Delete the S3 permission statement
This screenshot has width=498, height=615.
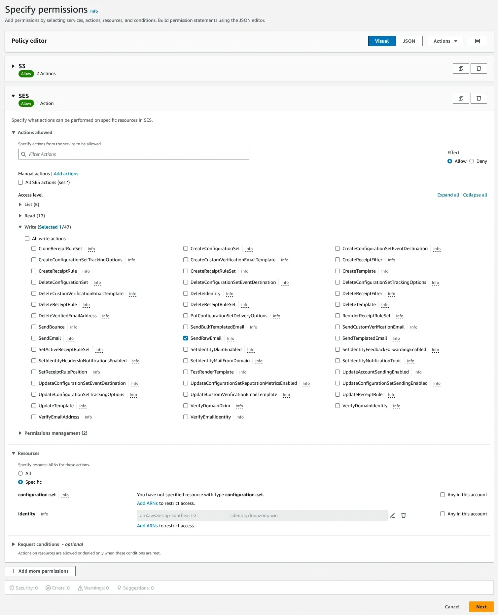pyautogui.click(x=479, y=68)
